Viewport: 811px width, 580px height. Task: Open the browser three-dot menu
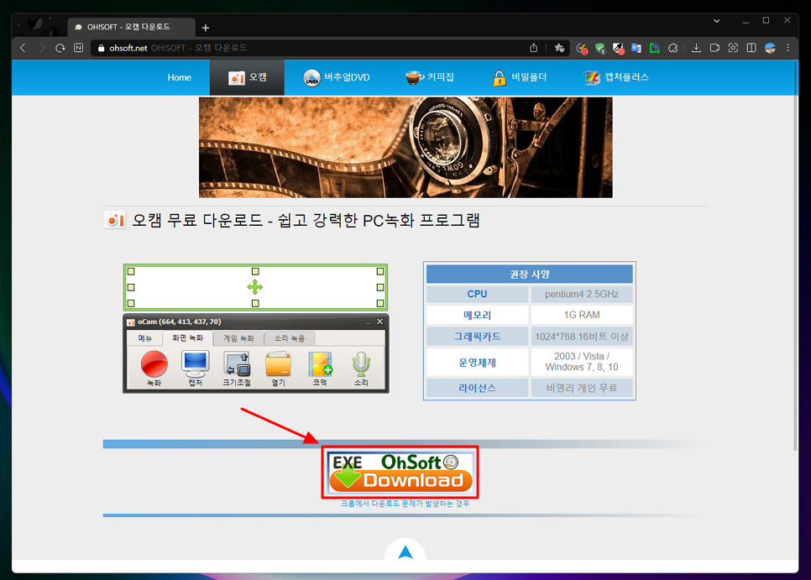tap(787, 48)
